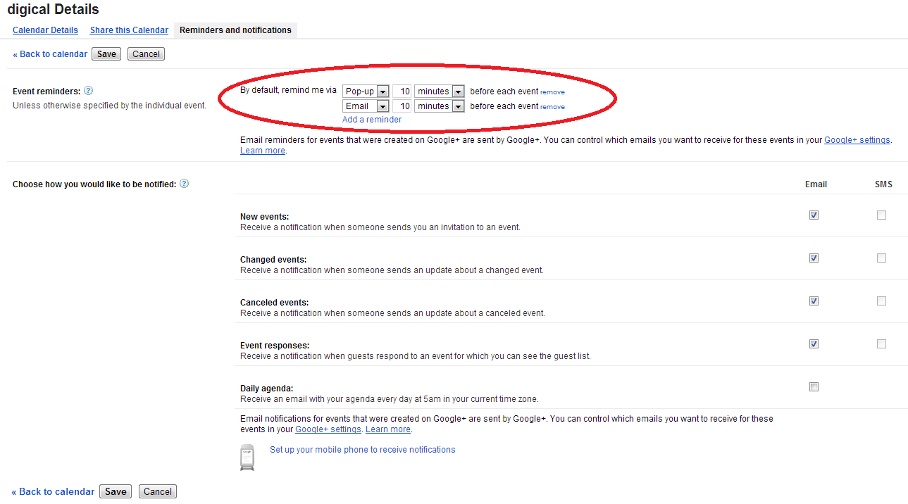
Task: Toggle Email checkbox for New events
Action: pos(814,215)
